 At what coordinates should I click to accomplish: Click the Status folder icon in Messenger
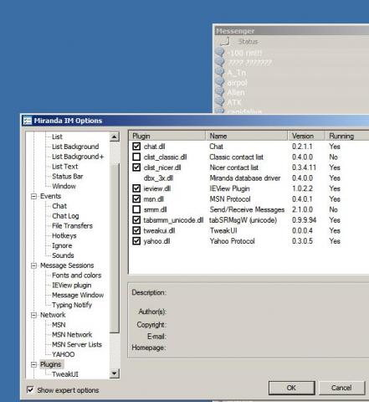click(x=225, y=41)
